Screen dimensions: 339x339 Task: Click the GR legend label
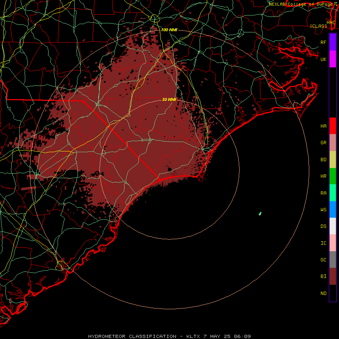point(323,143)
